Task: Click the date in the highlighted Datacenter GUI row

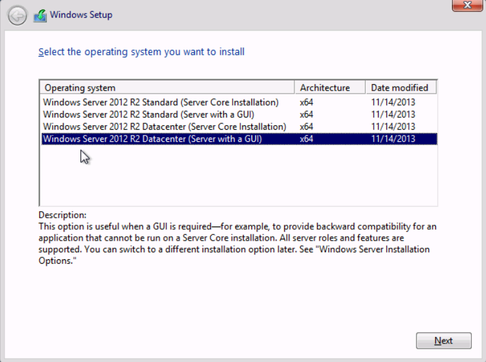Action: click(393, 139)
